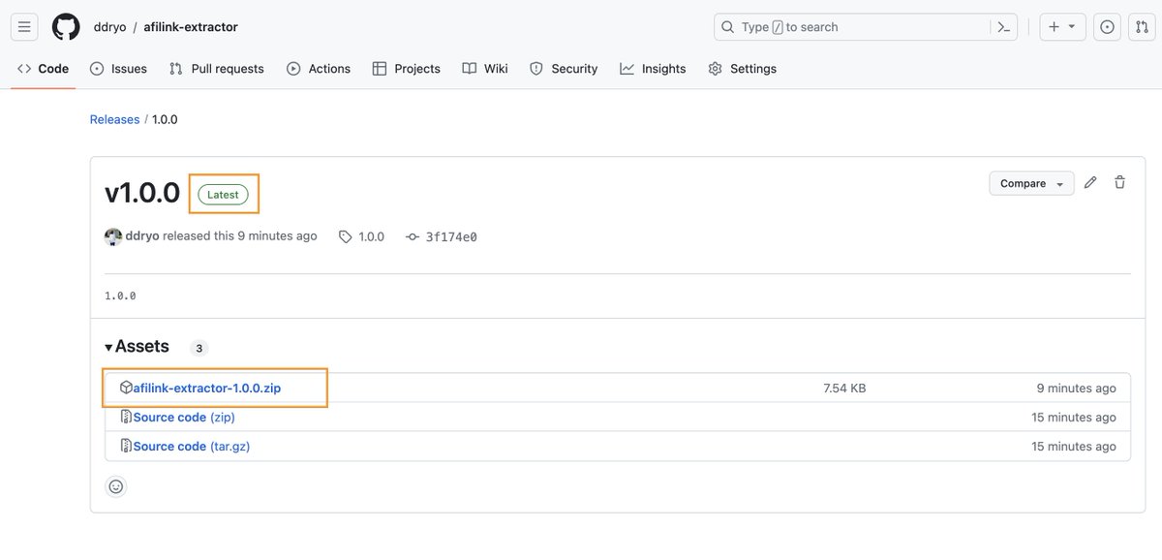Click the 9 minutes ago asset timestamp
Image resolution: width=1162 pixels, height=560 pixels.
pyautogui.click(x=1077, y=388)
